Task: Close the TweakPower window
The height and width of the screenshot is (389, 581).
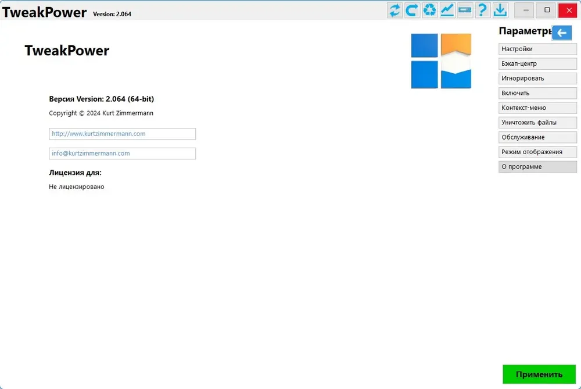Action: point(569,10)
